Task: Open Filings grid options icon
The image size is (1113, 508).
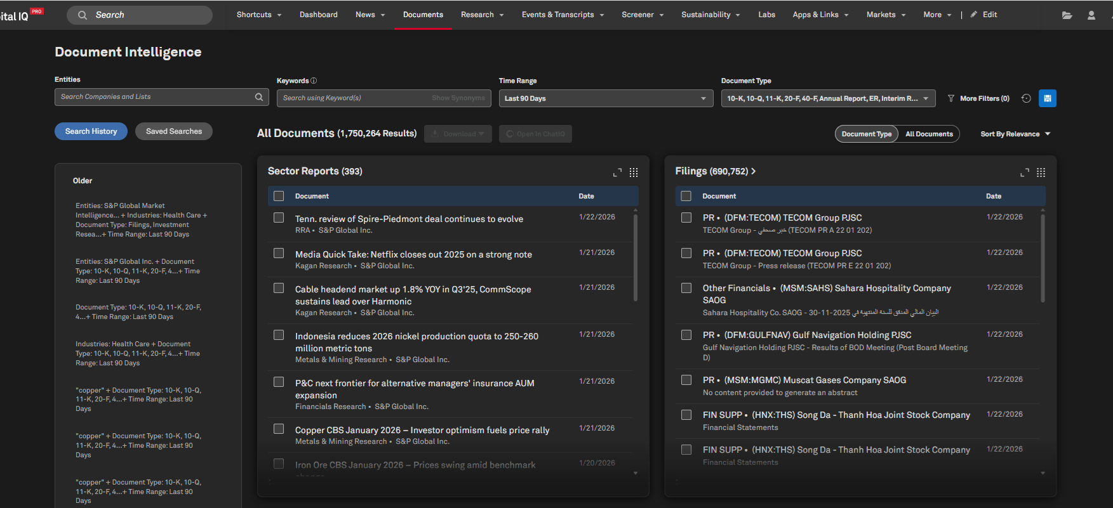Action: (1041, 173)
